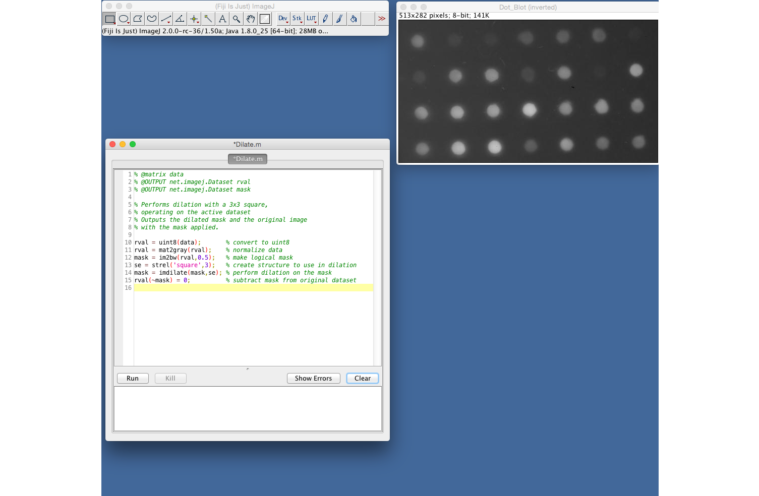Select the Wand tracing tool
The height and width of the screenshot is (496, 759).
click(x=208, y=19)
